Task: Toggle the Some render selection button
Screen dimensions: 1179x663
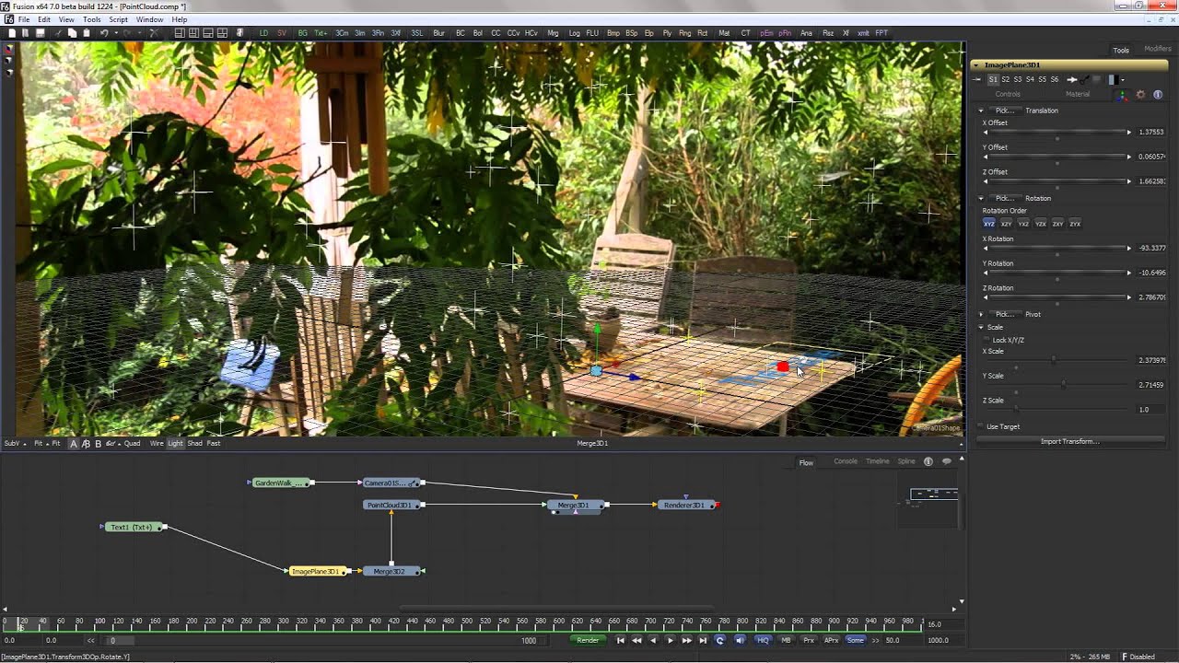Action: (x=856, y=640)
